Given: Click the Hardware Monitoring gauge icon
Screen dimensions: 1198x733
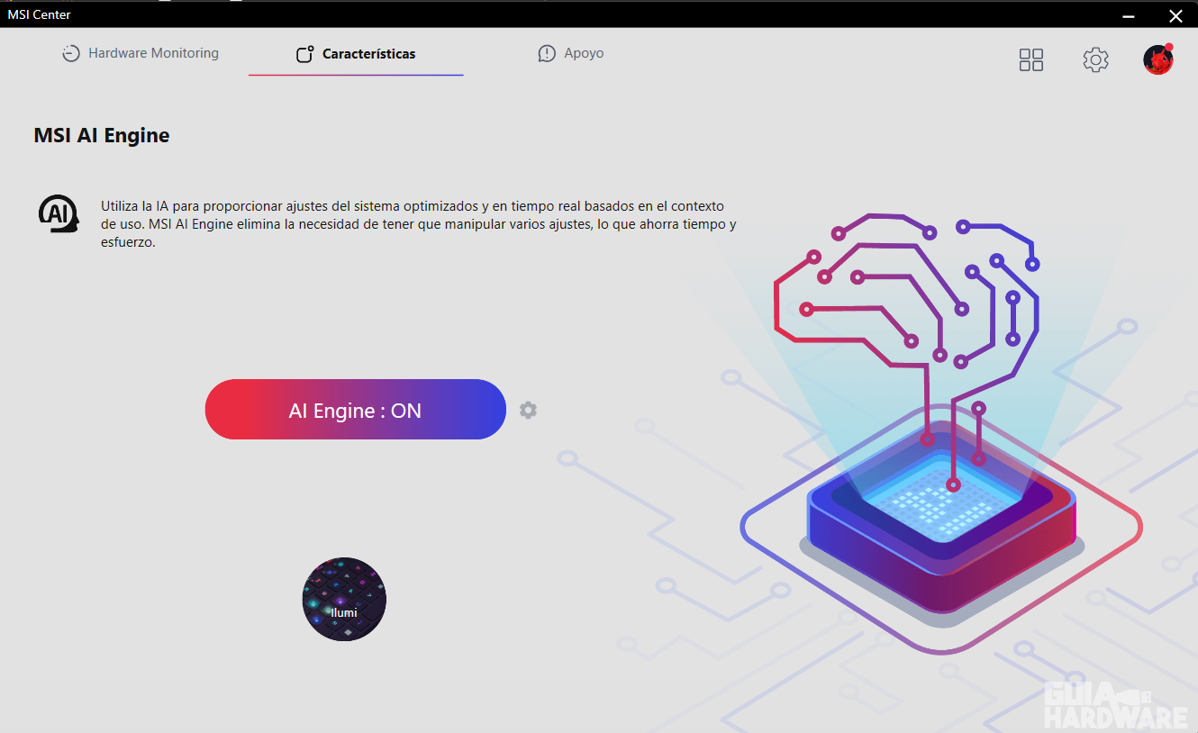Looking at the screenshot, I should click(71, 53).
